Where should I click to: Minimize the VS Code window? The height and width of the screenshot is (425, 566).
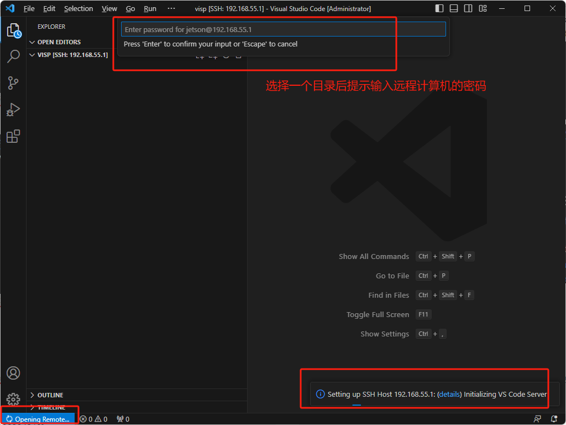click(502, 8)
